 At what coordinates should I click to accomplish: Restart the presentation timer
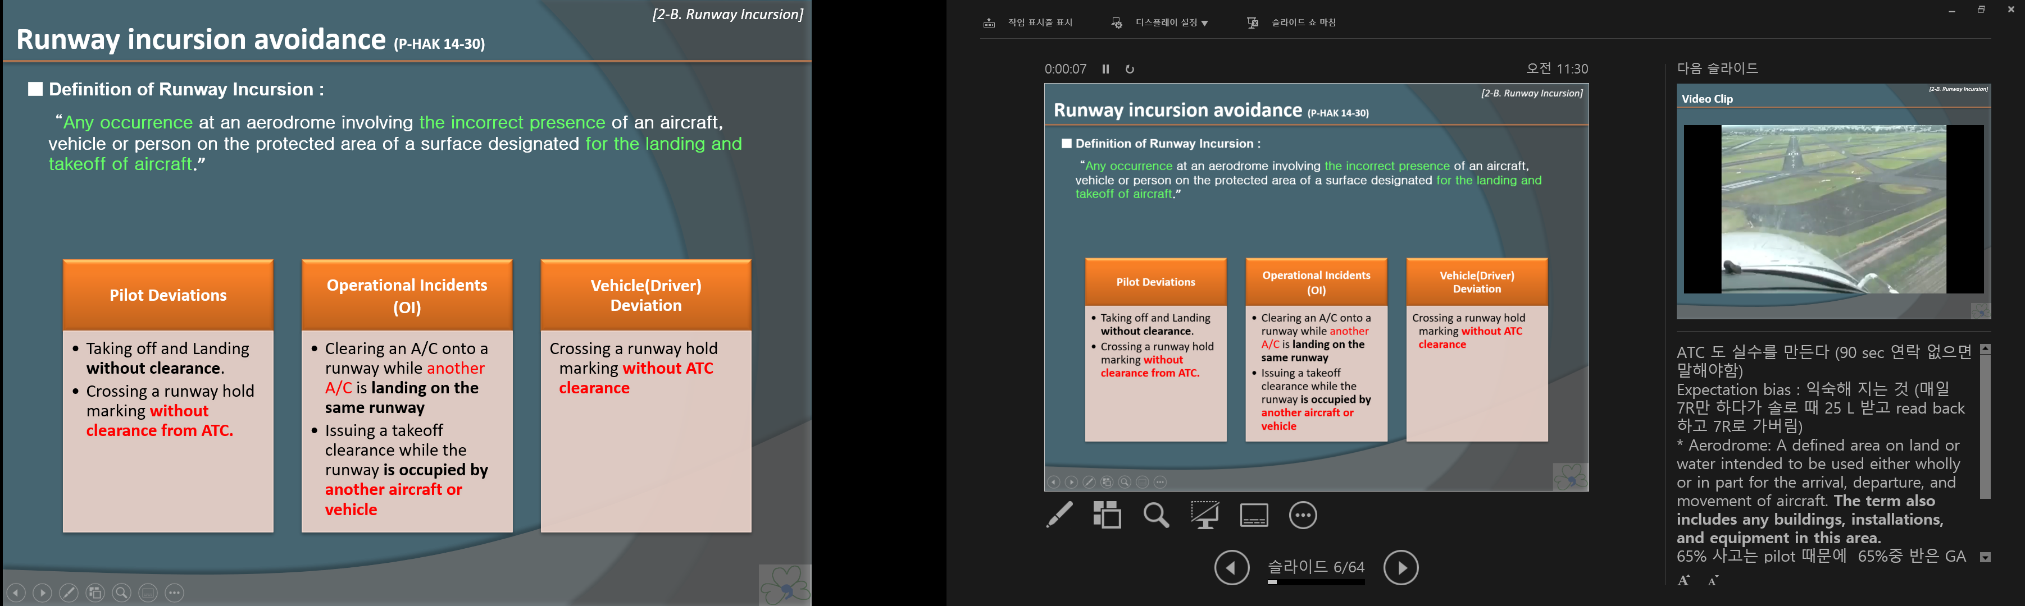[1130, 69]
